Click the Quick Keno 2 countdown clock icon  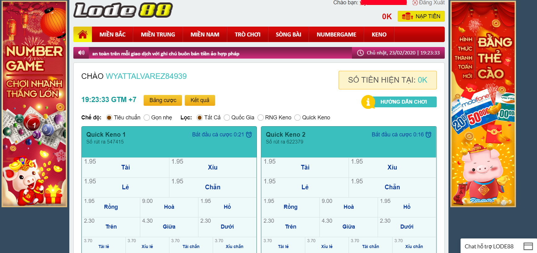tap(428, 135)
